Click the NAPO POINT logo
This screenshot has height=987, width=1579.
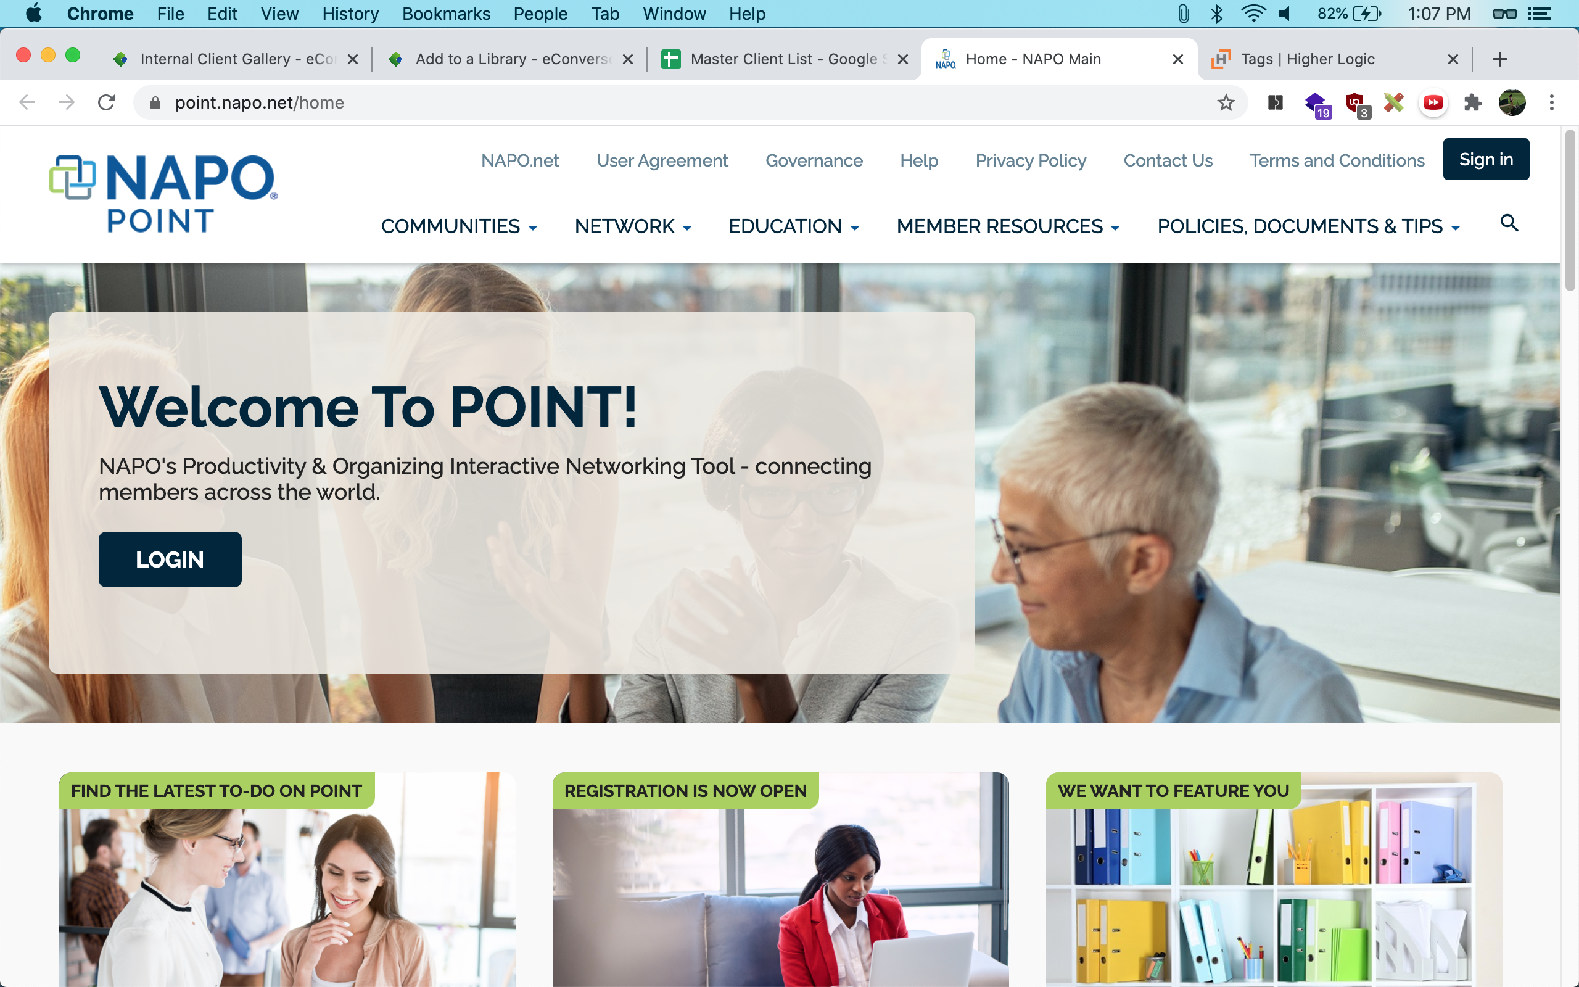coord(164,194)
